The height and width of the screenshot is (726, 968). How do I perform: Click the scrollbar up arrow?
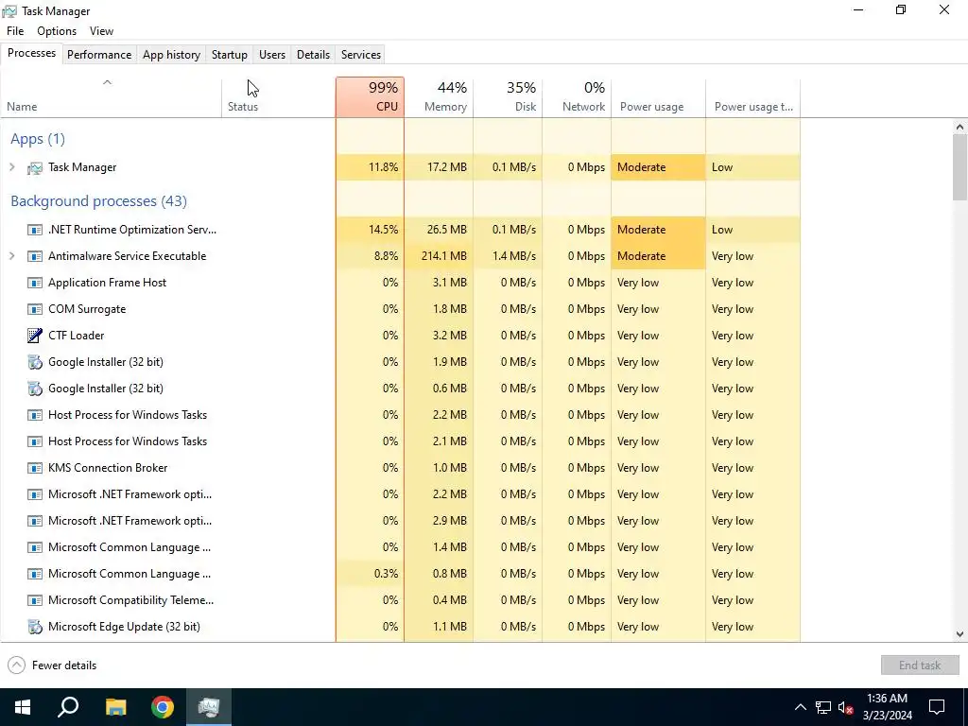(959, 128)
